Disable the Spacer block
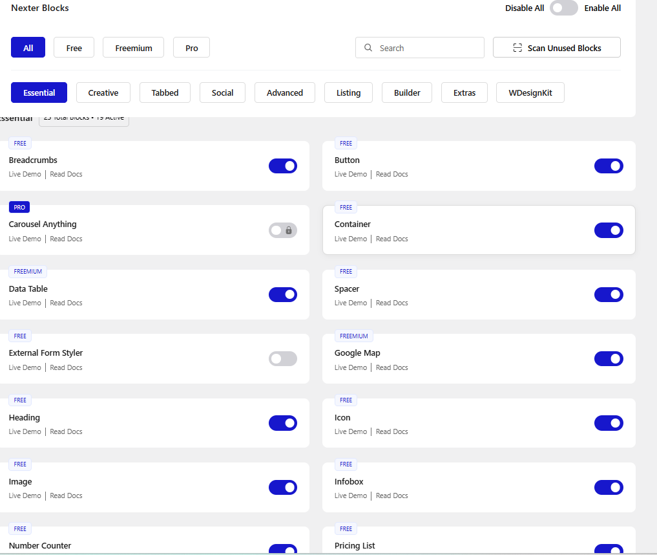The width and height of the screenshot is (657, 555). point(609,294)
